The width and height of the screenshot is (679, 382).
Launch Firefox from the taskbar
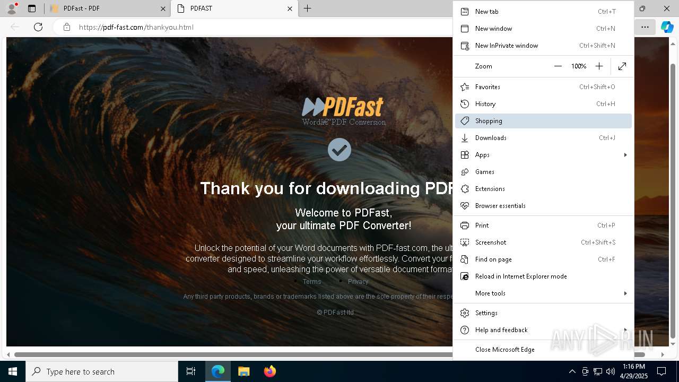click(270, 371)
